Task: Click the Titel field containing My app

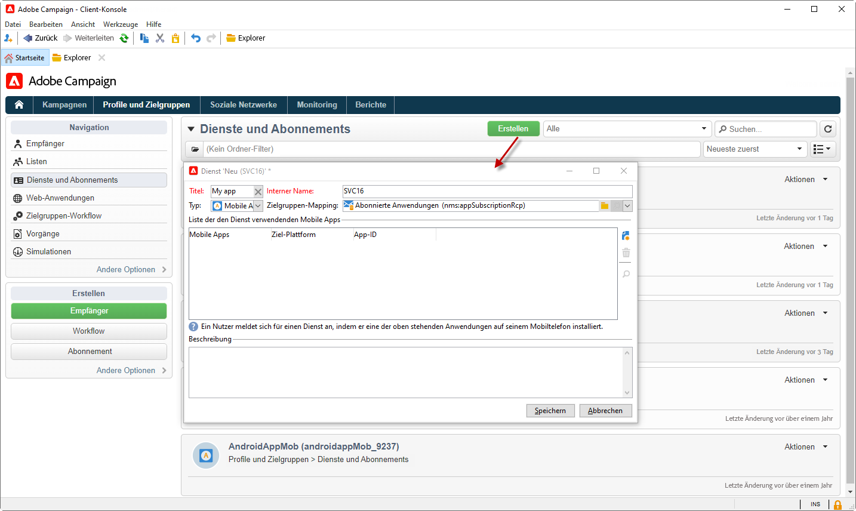Action: coord(232,191)
